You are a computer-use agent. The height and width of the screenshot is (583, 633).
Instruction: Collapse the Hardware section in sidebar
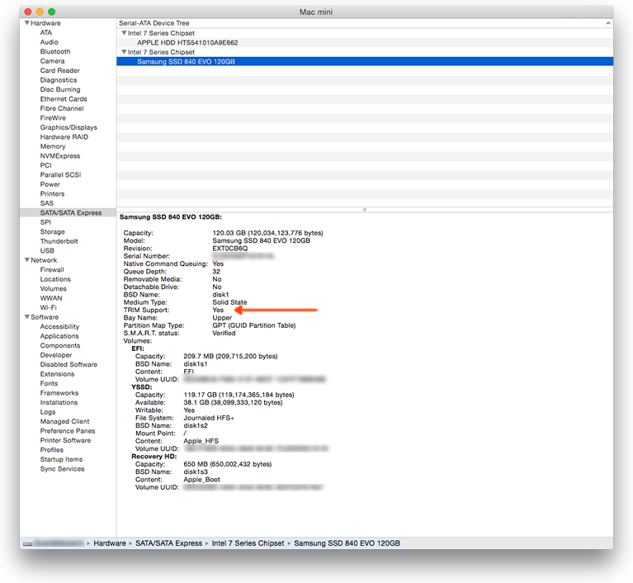(27, 23)
